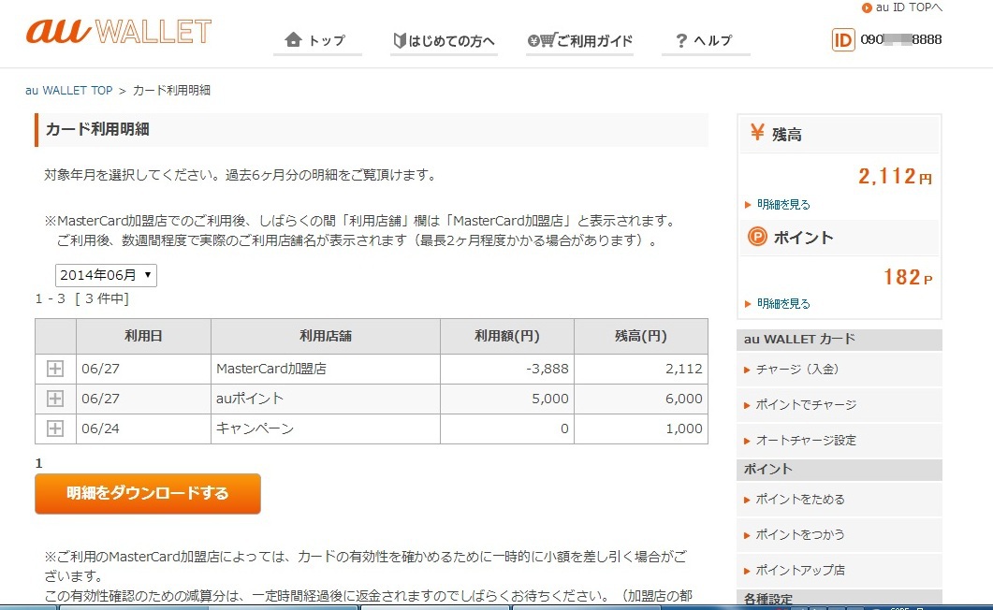Viewport: 993px width, 610px height.
Task: Go to トップ in the navigation
Action: coord(317,40)
